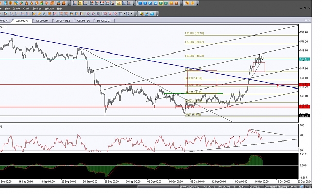Screen dimensions: 322x194
Task: Switch to the orange D daily timeframe button
Action: pos(171,3)
